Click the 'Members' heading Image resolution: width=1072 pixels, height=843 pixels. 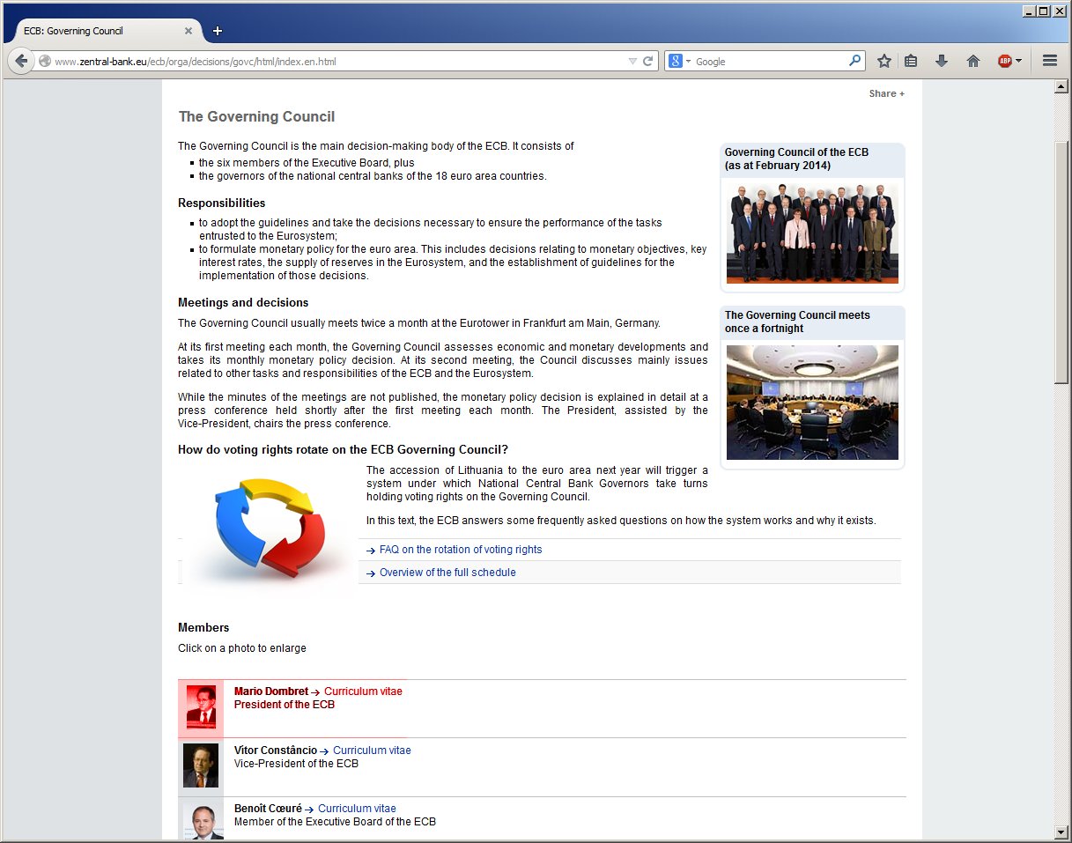tap(203, 627)
